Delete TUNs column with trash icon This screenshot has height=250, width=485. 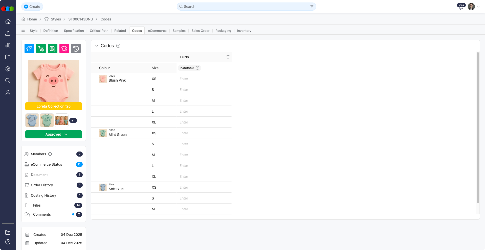(228, 57)
